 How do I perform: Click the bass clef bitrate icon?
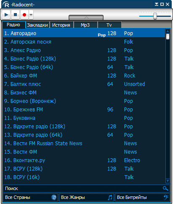[x=166, y=197]
